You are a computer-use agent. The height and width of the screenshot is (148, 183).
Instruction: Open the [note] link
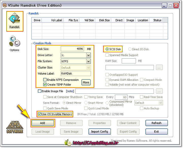(70, 91)
